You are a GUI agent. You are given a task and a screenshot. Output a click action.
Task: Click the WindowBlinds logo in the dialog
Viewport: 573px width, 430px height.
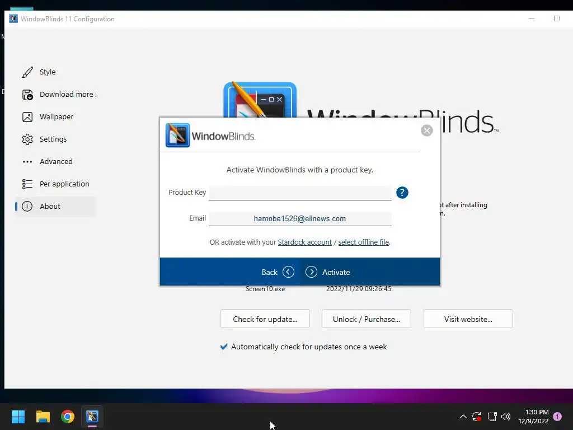pyautogui.click(x=177, y=135)
